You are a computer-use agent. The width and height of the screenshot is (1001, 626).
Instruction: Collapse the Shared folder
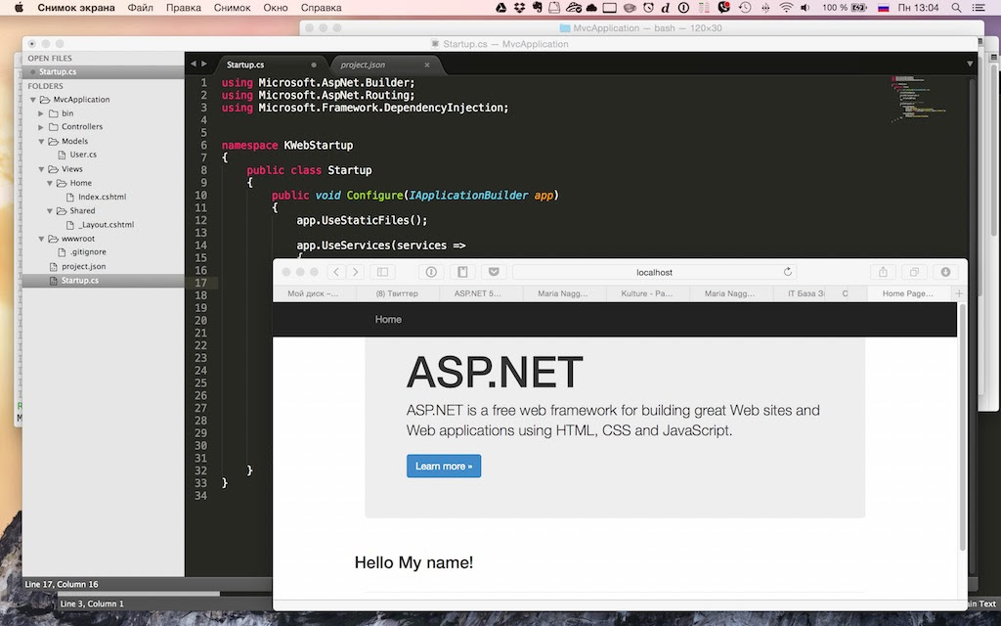tap(49, 211)
